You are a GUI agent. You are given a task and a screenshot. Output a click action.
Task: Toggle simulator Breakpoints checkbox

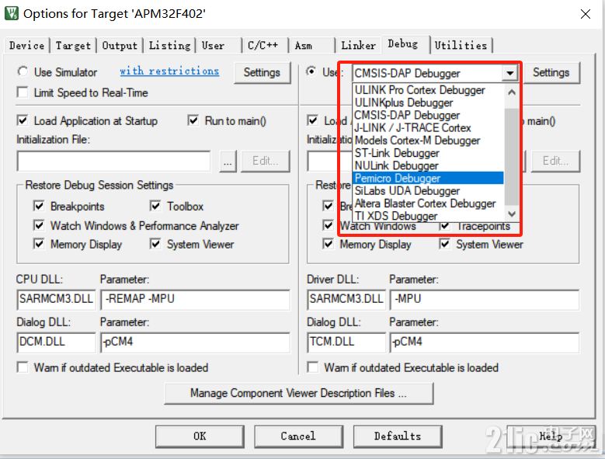[x=39, y=206]
